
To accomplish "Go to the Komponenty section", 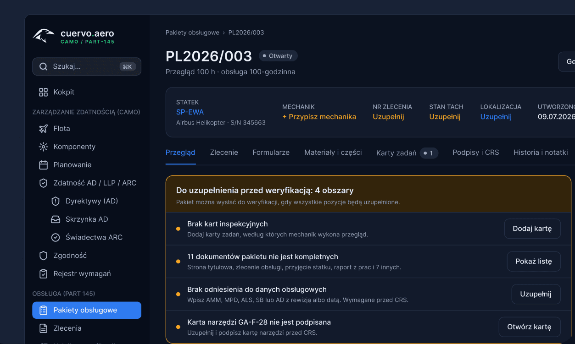I will tap(87, 147).
